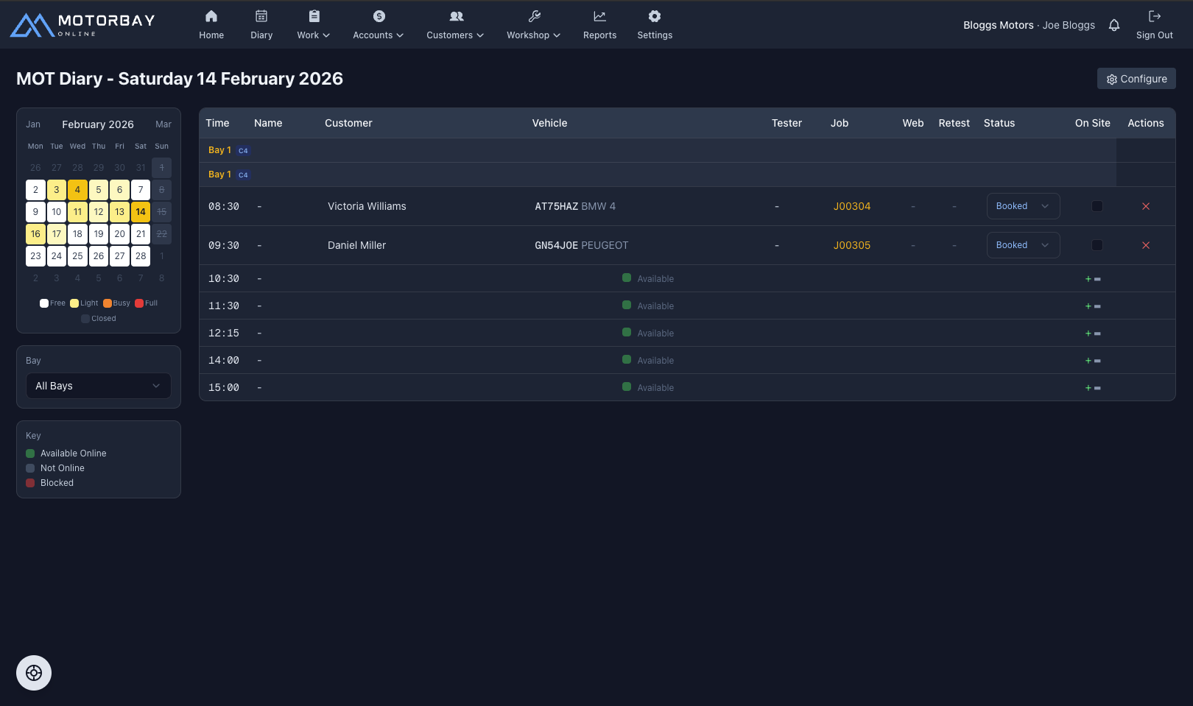Open the Diary calendar icon

point(261,15)
